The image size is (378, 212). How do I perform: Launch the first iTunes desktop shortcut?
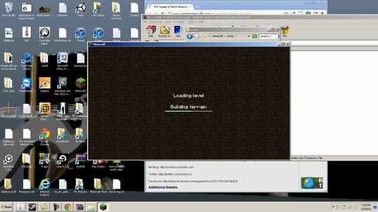click(80, 34)
